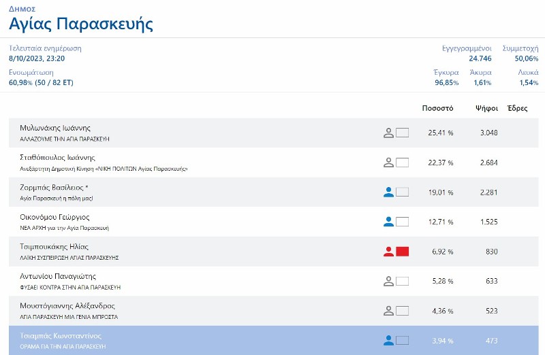Click the blue person icon beside Οικονόμου Γεώργιος
The image size is (545, 355).
(388, 222)
